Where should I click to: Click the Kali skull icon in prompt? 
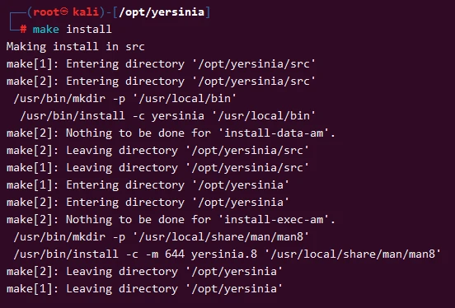pyautogui.click(x=65, y=12)
